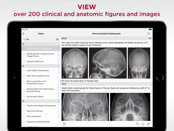Jump to index letter A
Screen dimensions: 174x131
coord(59,52)
